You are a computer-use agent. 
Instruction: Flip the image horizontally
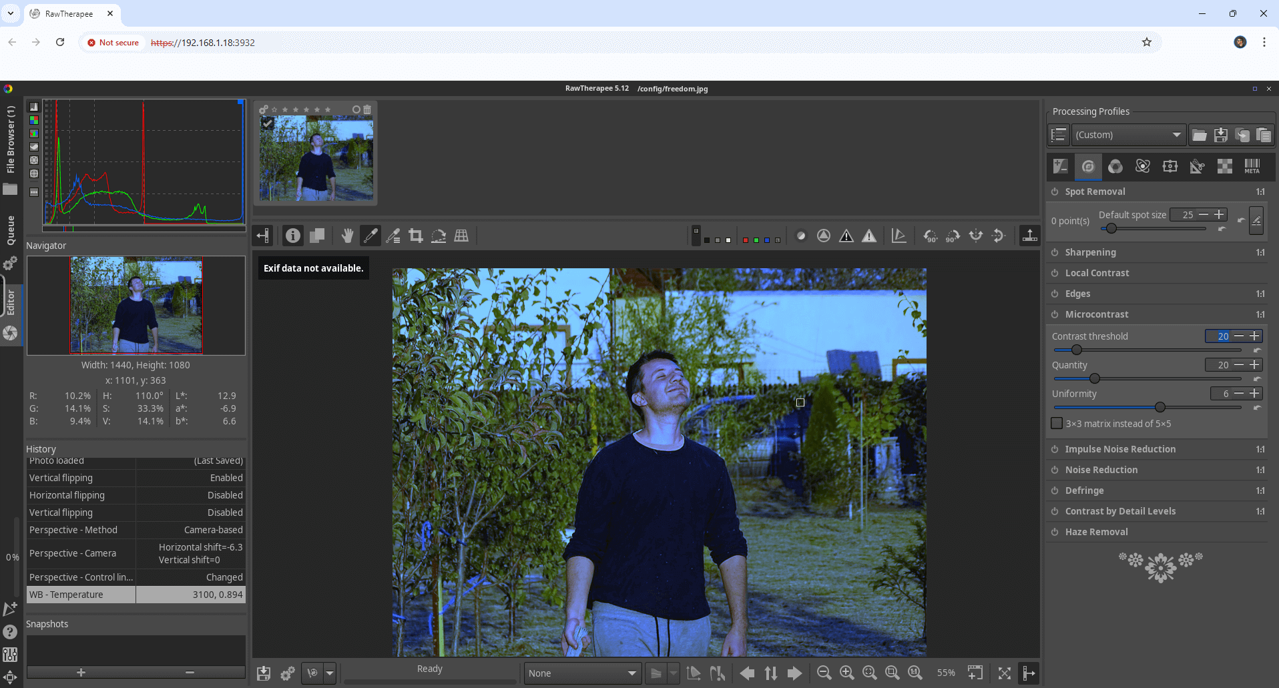(976, 236)
